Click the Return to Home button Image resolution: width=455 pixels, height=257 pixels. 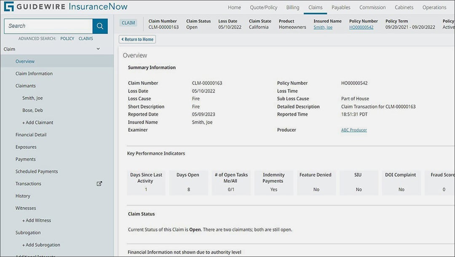click(137, 39)
